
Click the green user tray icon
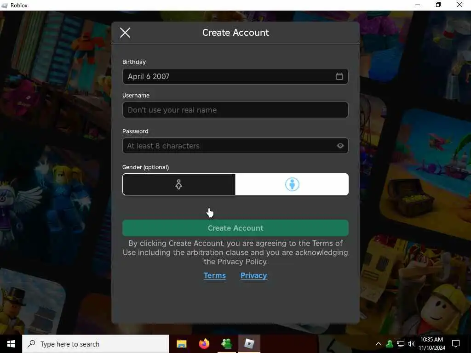pos(390,344)
